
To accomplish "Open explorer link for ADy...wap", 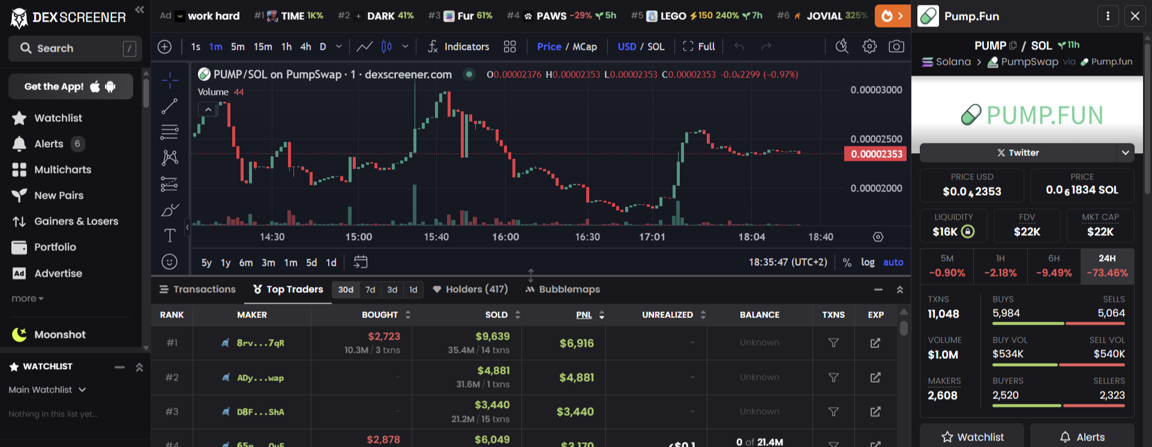I will (x=875, y=377).
